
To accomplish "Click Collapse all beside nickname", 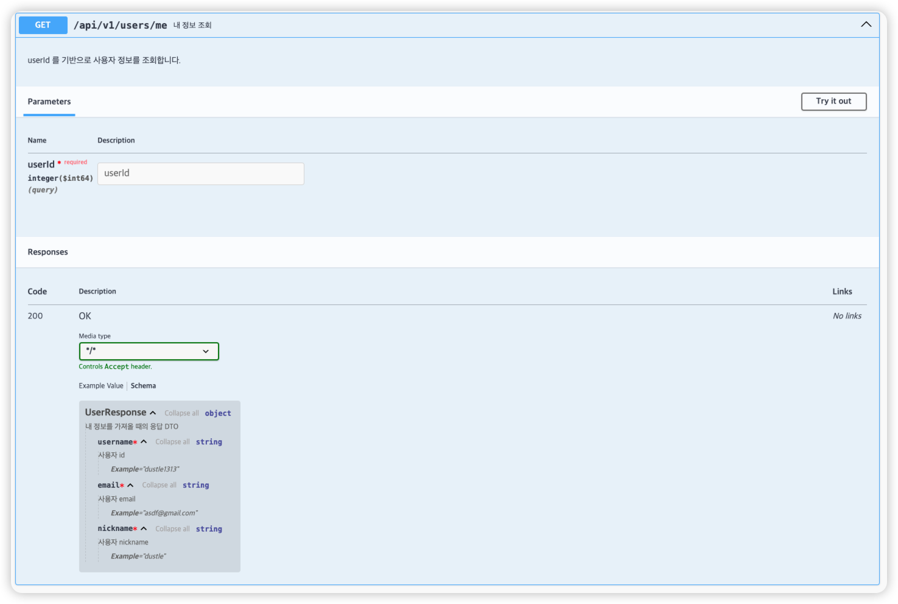I will coord(172,529).
